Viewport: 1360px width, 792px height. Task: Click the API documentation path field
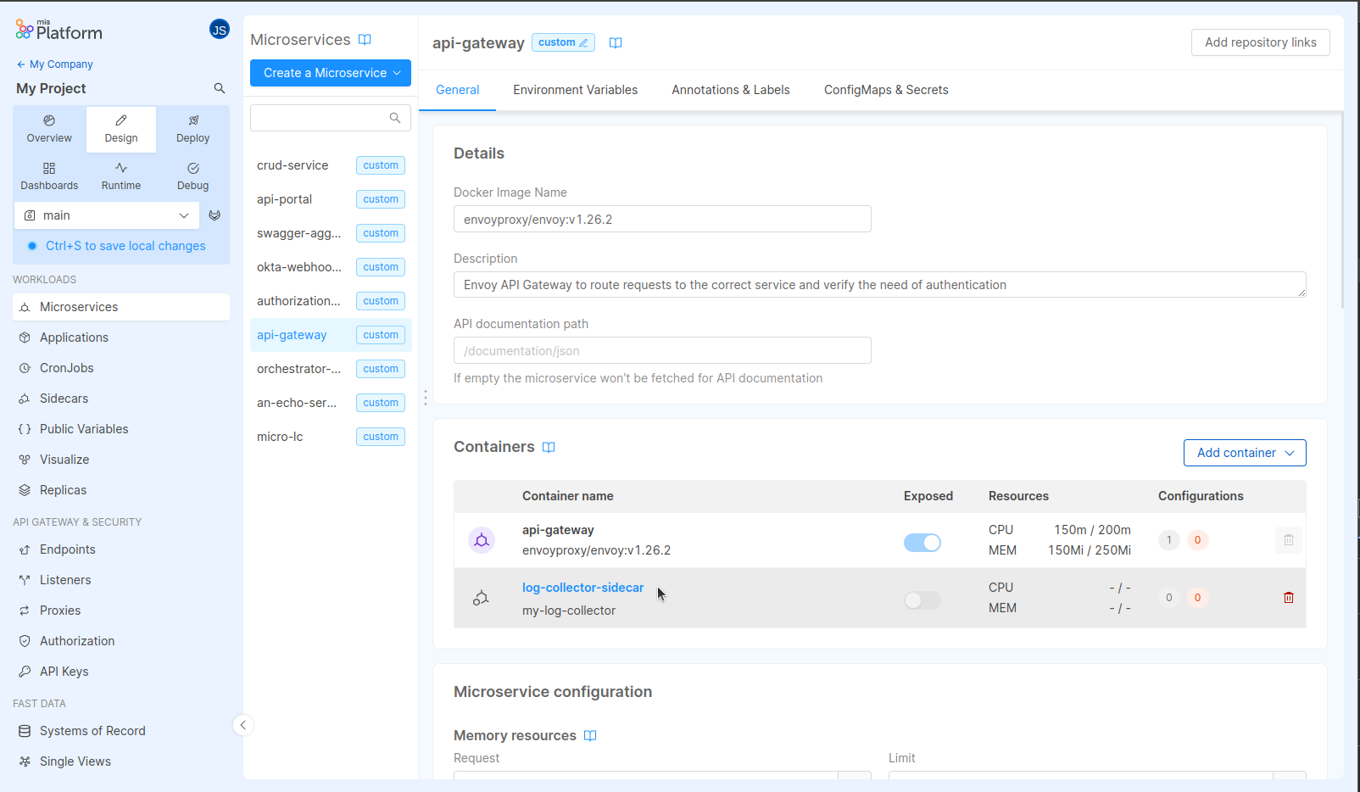[661, 351]
